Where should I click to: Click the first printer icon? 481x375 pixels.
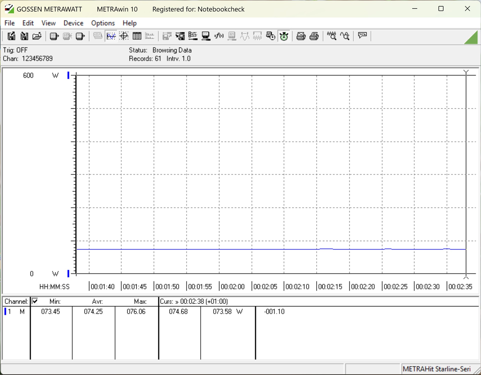(301, 36)
